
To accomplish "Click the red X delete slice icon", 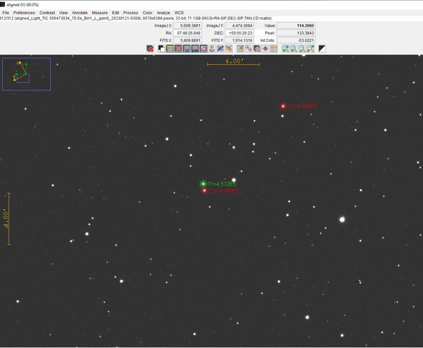I will pos(150,48).
